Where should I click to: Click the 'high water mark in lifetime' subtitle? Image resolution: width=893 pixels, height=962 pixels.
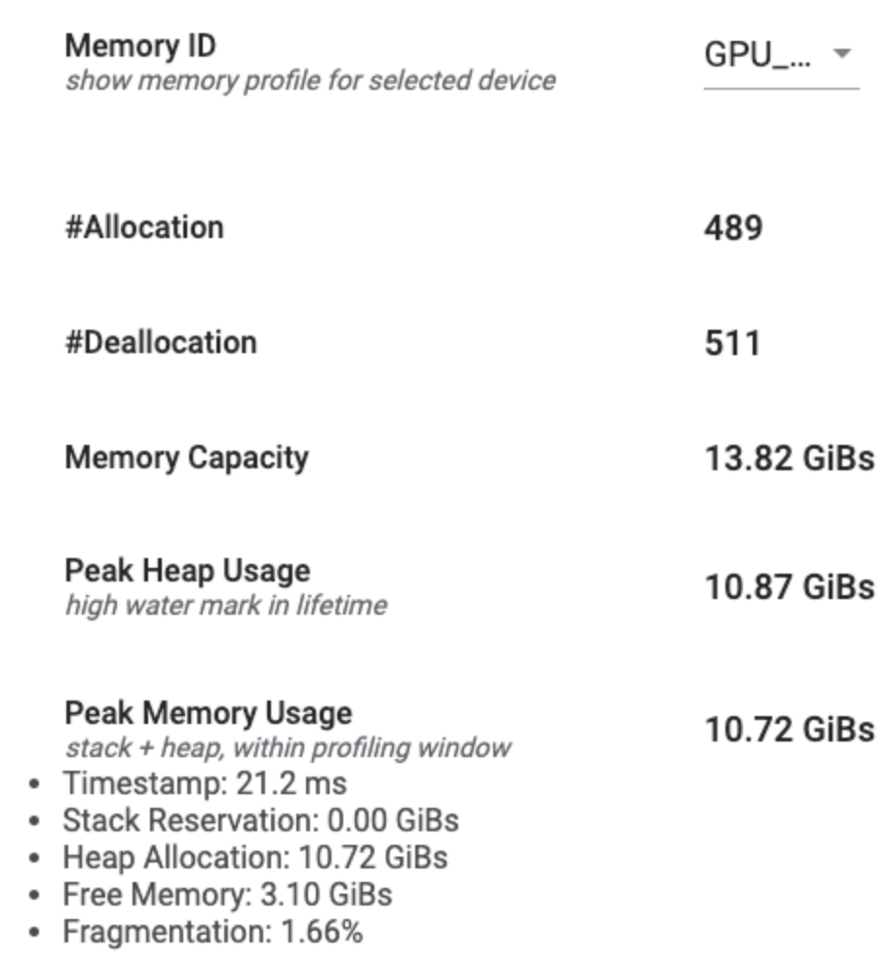(225, 606)
